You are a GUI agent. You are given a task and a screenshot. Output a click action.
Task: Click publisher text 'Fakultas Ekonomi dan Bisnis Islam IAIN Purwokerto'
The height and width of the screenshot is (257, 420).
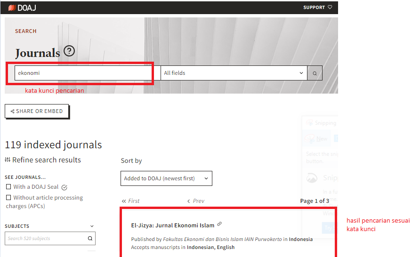tap(222, 239)
